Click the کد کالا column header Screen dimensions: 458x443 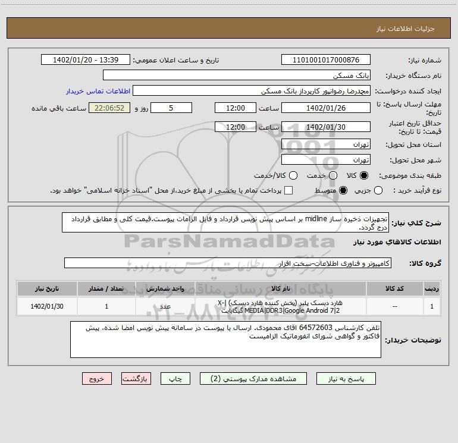tap(394, 288)
